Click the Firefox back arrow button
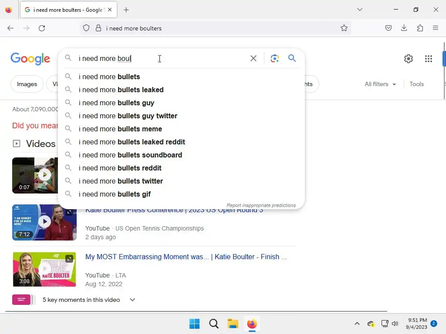446x334 pixels. click(x=10, y=28)
